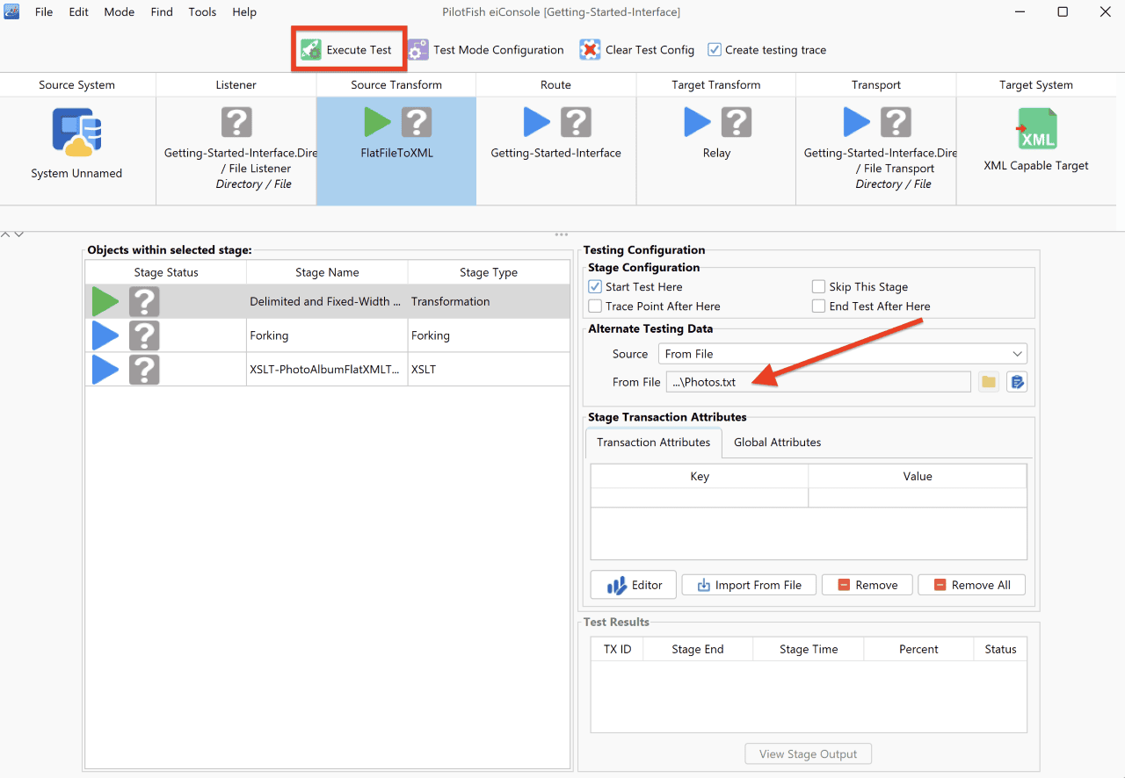Image resolution: width=1125 pixels, height=778 pixels.
Task: Click question mark icon in Forking row
Action: point(144,335)
